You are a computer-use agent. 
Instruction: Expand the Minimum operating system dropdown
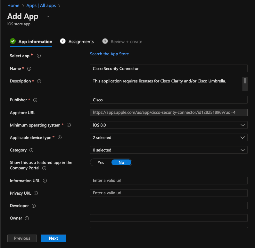[169, 125]
